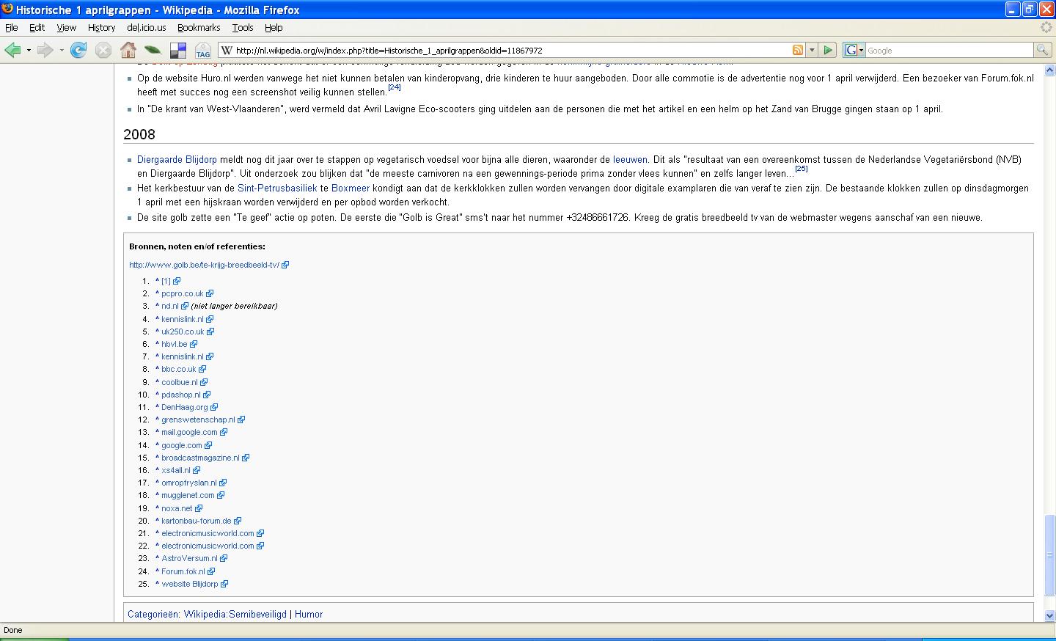Click the green Go arrow button
This screenshot has width=1056, height=641.
click(828, 50)
